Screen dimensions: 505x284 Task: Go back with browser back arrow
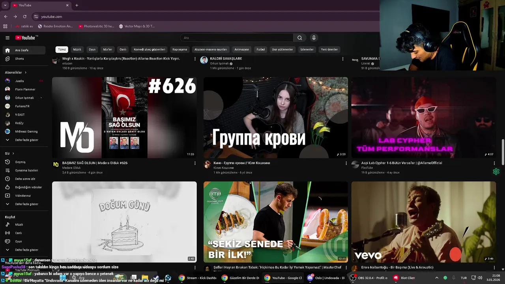tap(6, 17)
